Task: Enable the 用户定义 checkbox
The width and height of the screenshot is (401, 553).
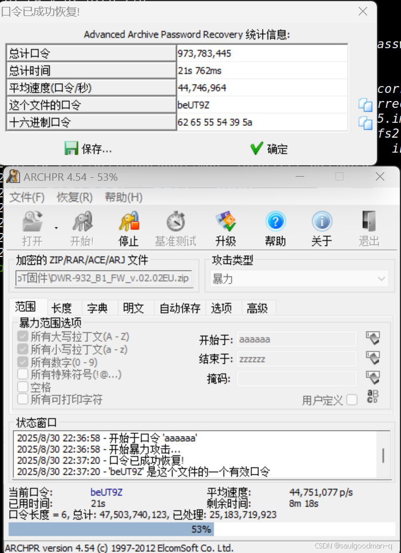Action: (352, 400)
